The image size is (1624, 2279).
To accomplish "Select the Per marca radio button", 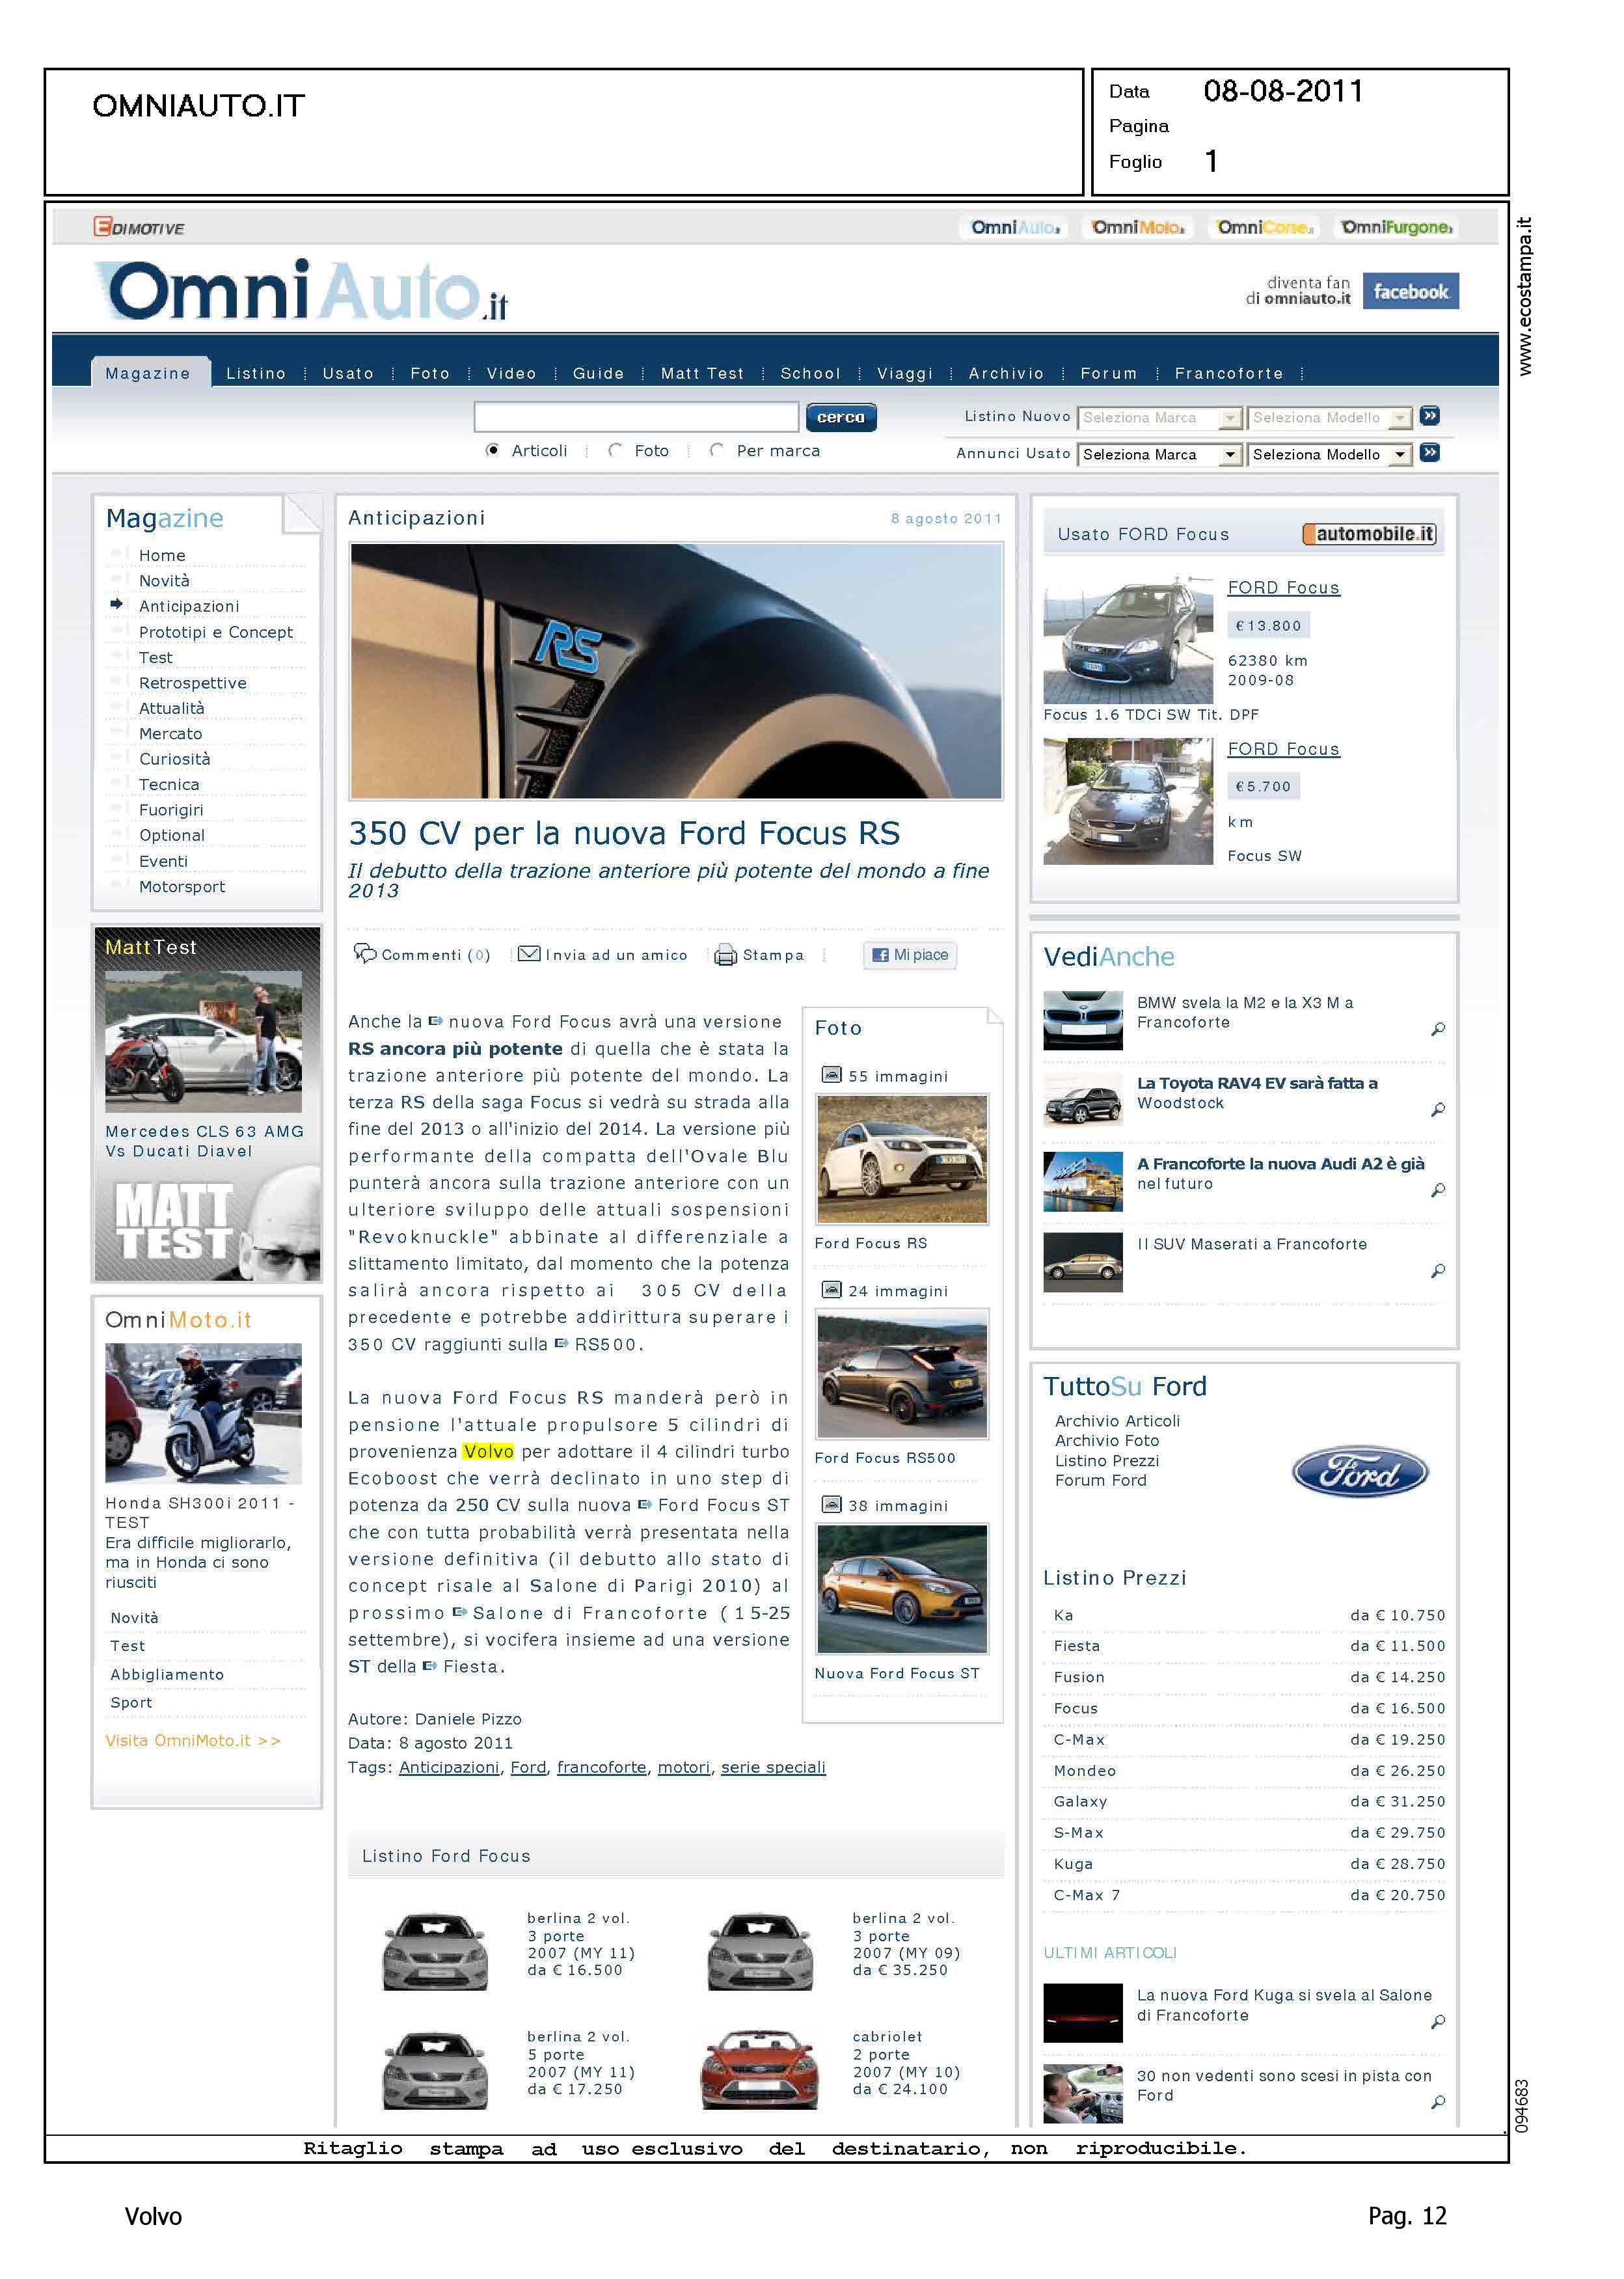I will (716, 451).
